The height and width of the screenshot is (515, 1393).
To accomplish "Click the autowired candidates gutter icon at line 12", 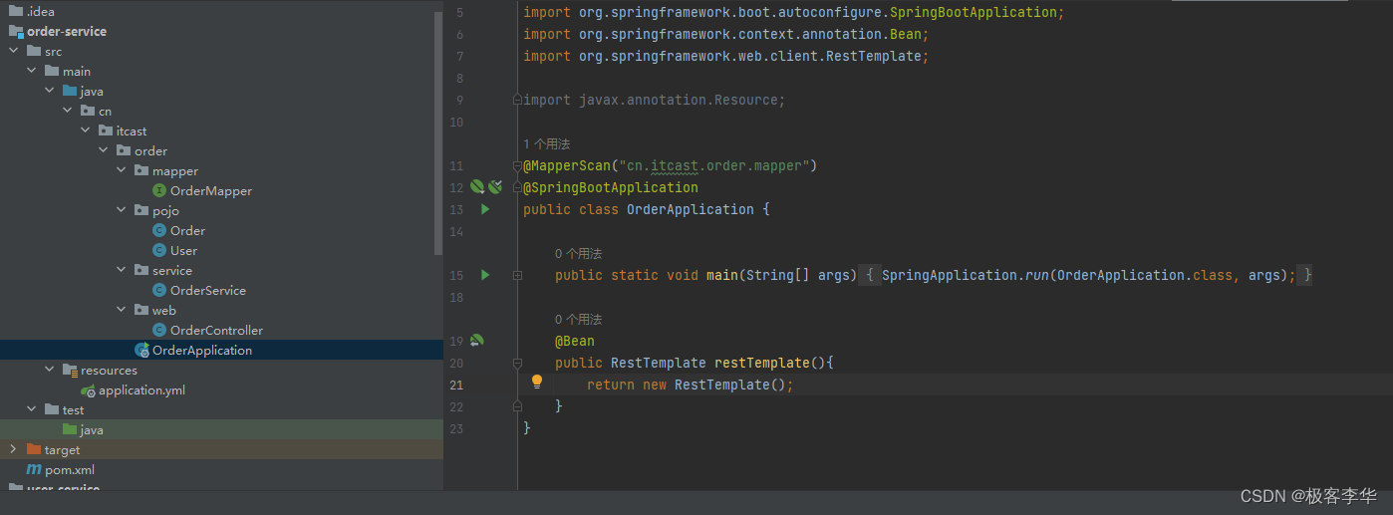I will coord(495,187).
